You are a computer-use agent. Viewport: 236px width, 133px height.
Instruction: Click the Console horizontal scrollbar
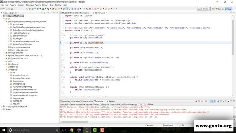pos(75,122)
